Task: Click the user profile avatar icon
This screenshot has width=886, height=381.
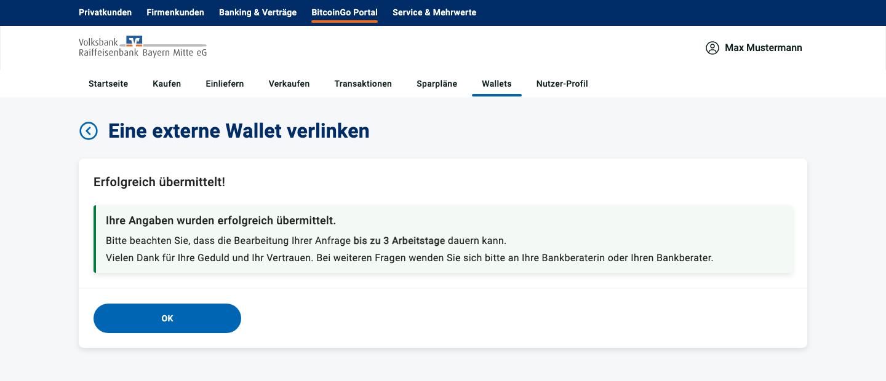Action: click(712, 48)
